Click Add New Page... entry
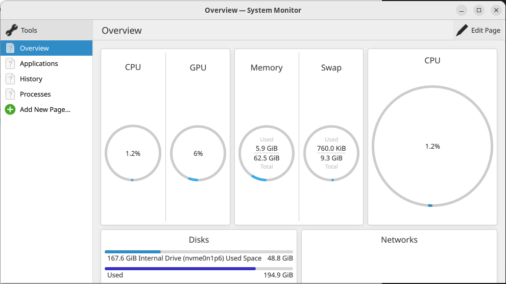The image size is (506, 284). (45, 109)
